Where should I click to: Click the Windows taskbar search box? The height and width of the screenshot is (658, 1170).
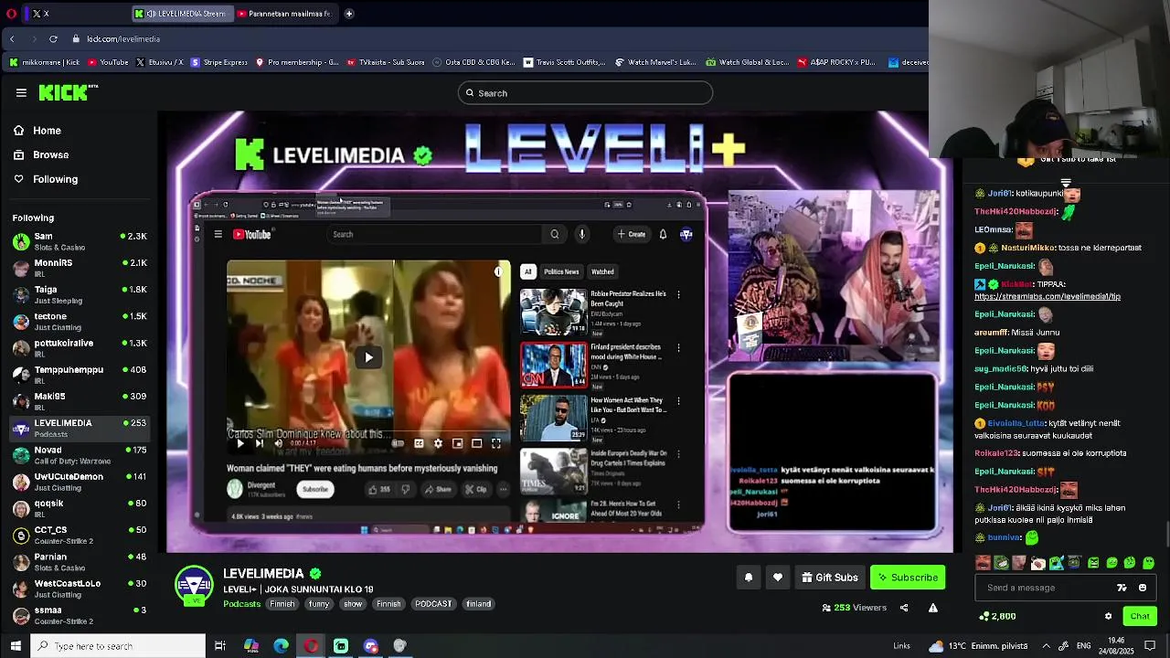(119, 646)
